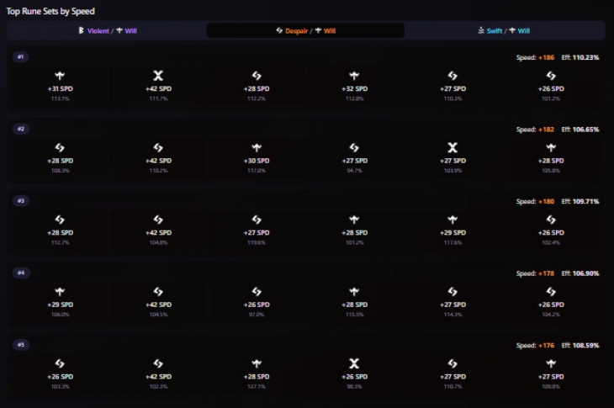This screenshot has width=614, height=408.
Task: Click the Will rune icon above +28 SPD in set #5
Action: click(x=257, y=363)
